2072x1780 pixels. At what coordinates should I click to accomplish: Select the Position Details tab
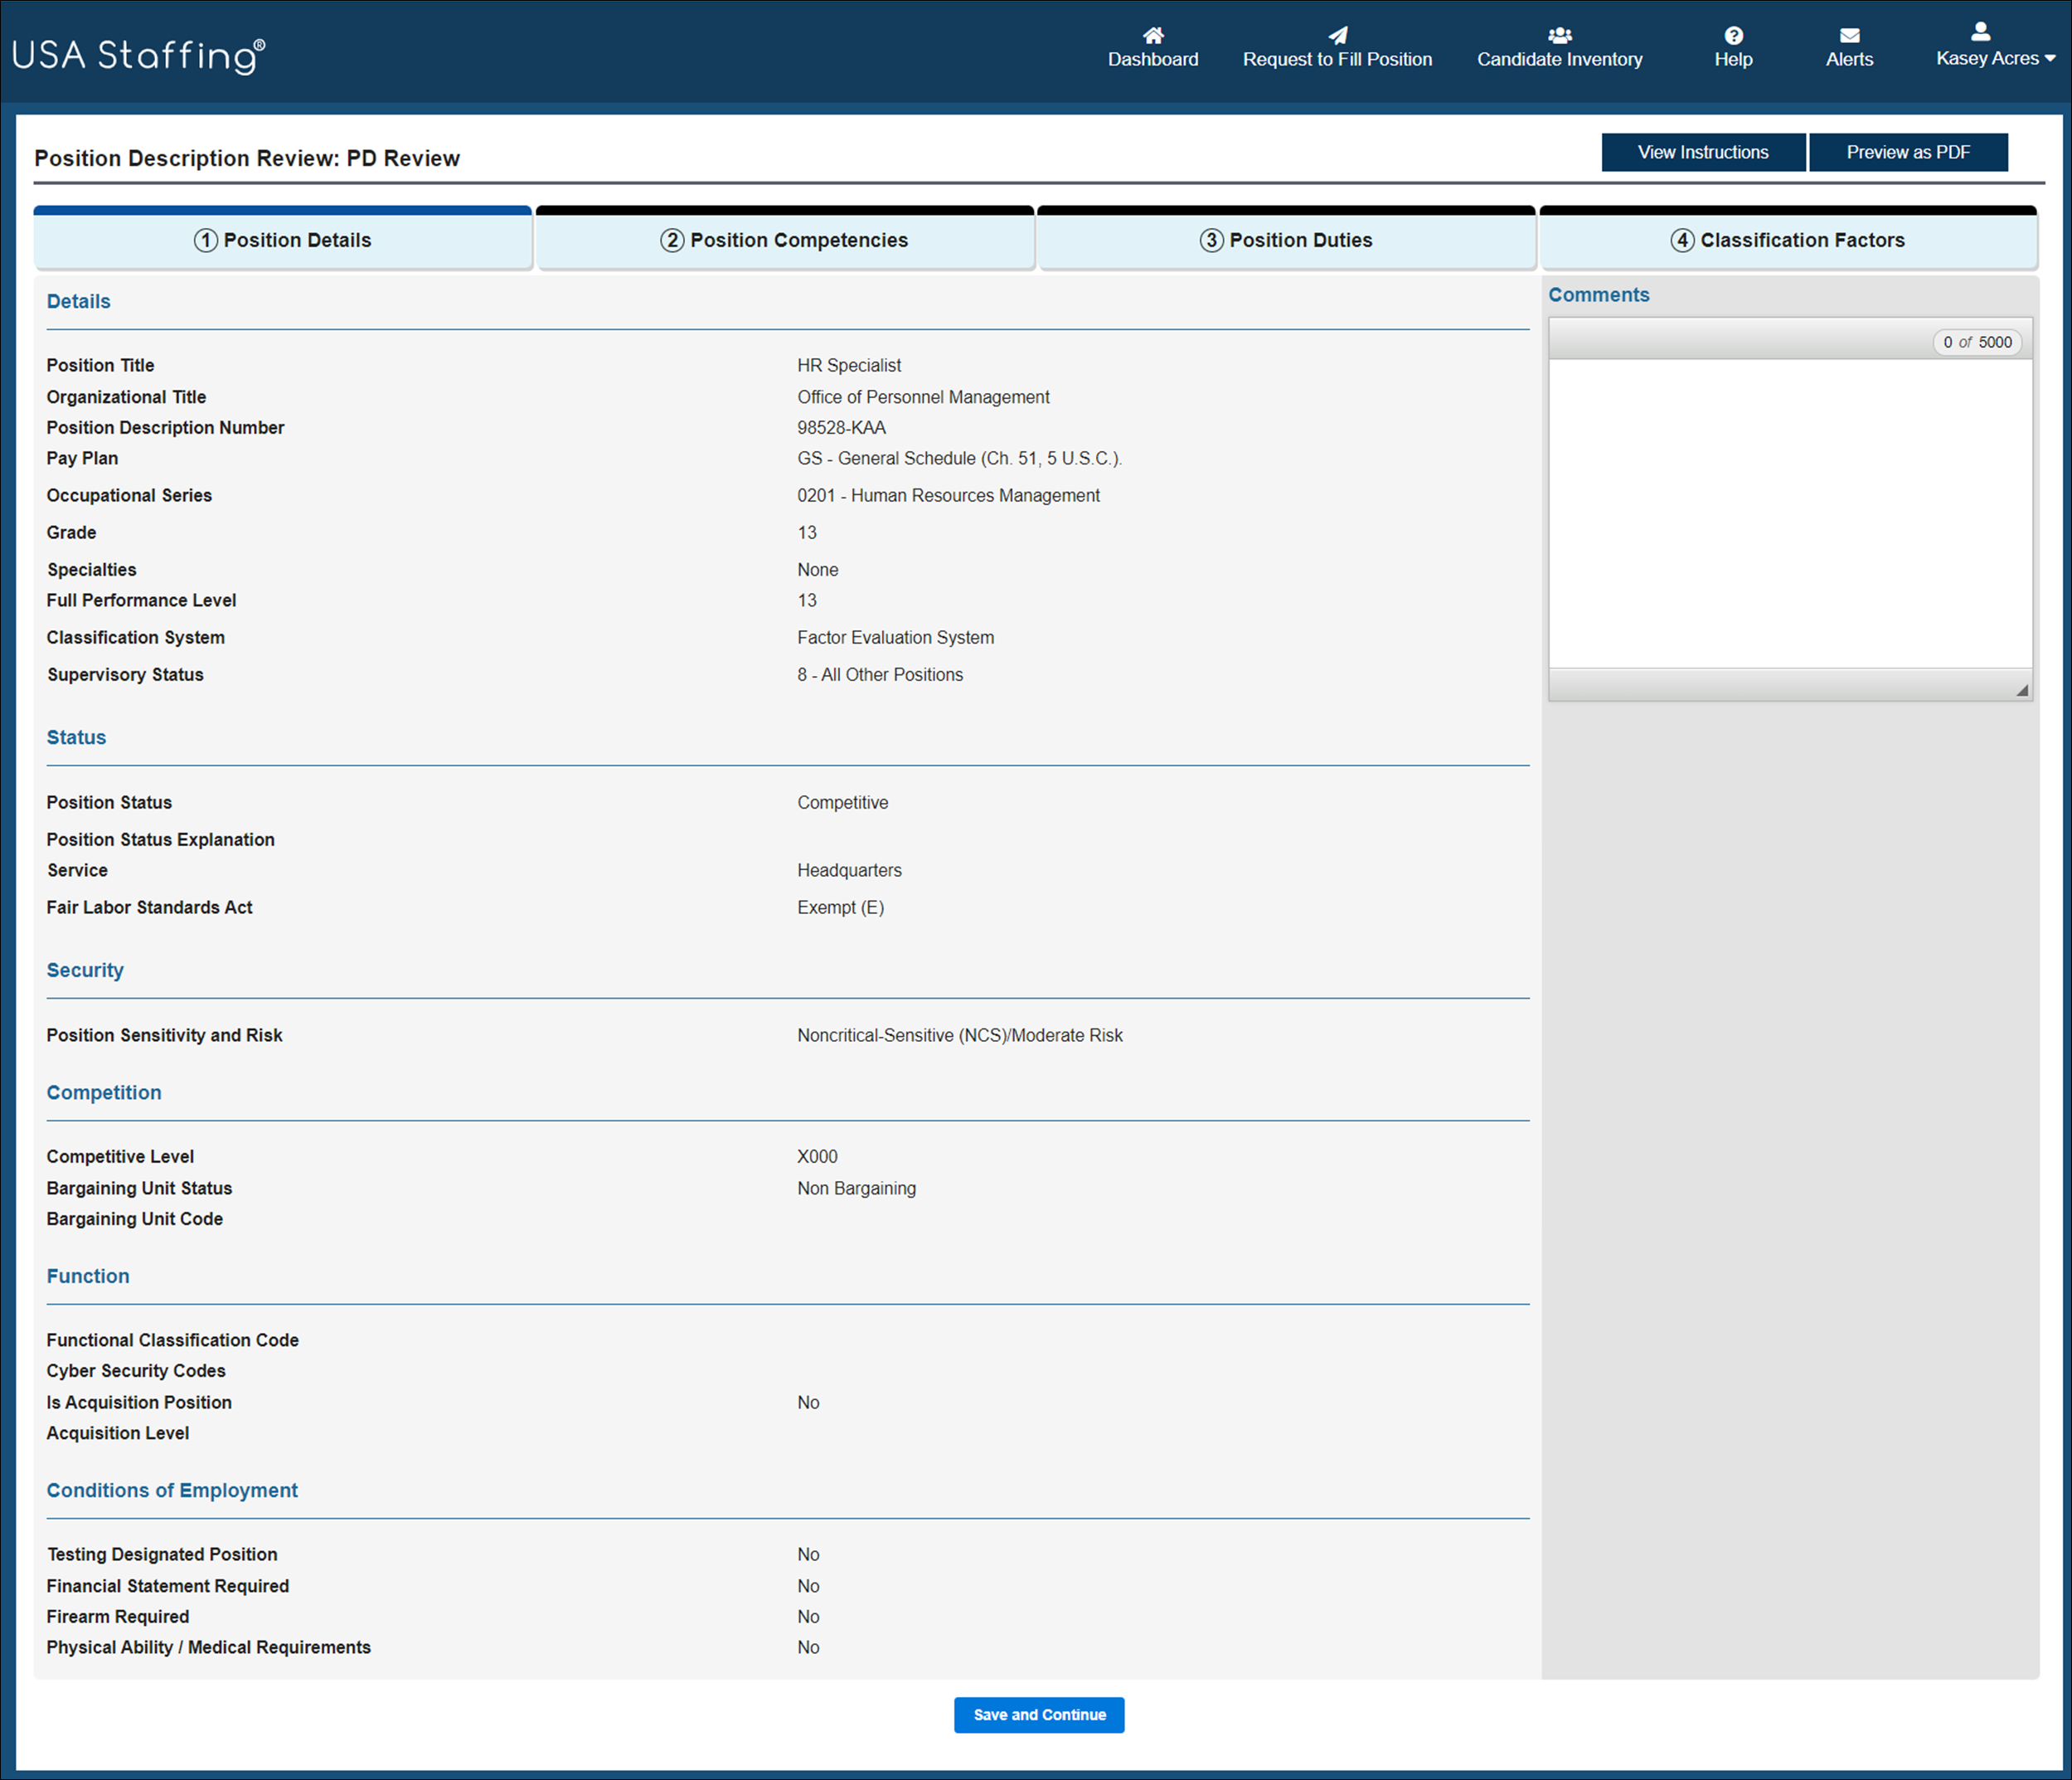(283, 241)
